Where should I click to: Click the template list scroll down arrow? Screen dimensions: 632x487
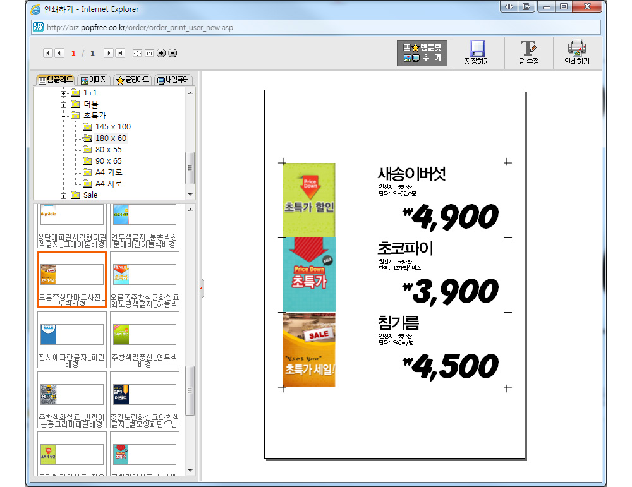point(190,470)
